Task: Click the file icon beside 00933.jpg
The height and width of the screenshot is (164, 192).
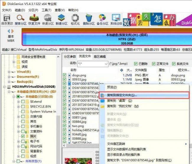Action: [x=69, y=79]
